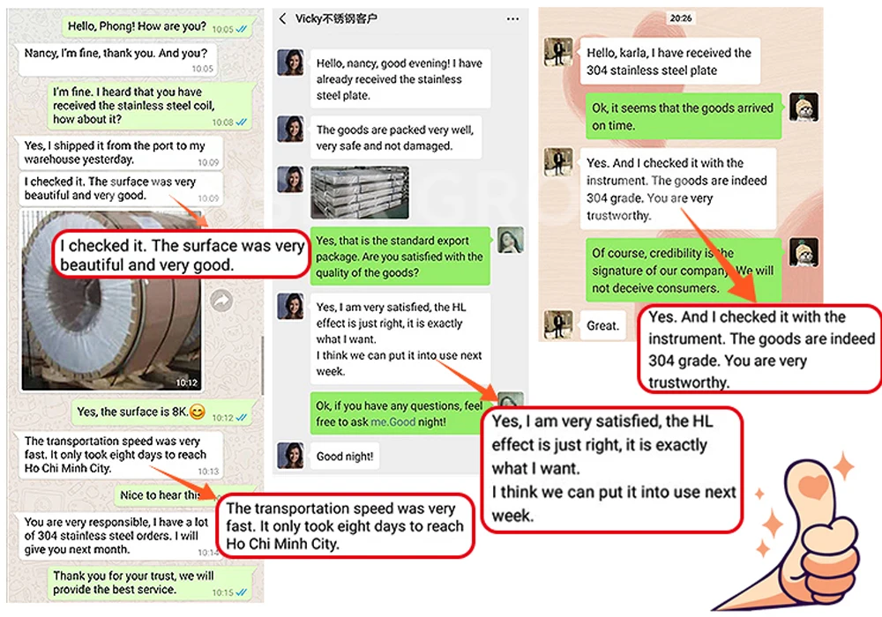The height and width of the screenshot is (617, 882).
Task: Select the 'Thank you for your trust' message bubble
Action: coord(150,583)
